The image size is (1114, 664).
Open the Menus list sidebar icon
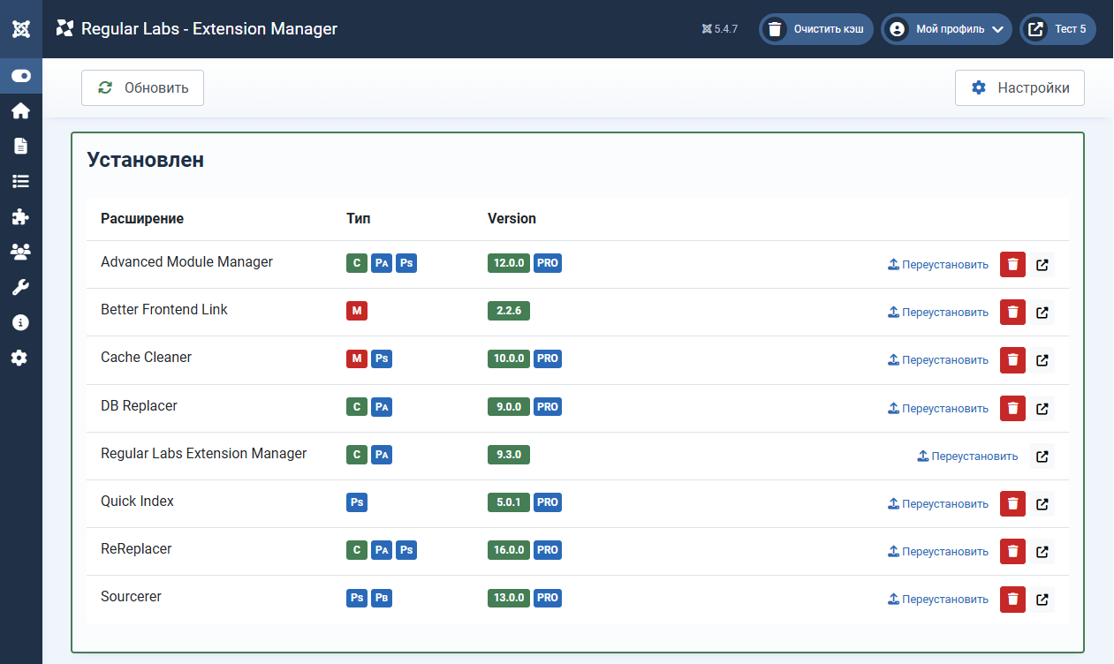[x=21, y=182]
